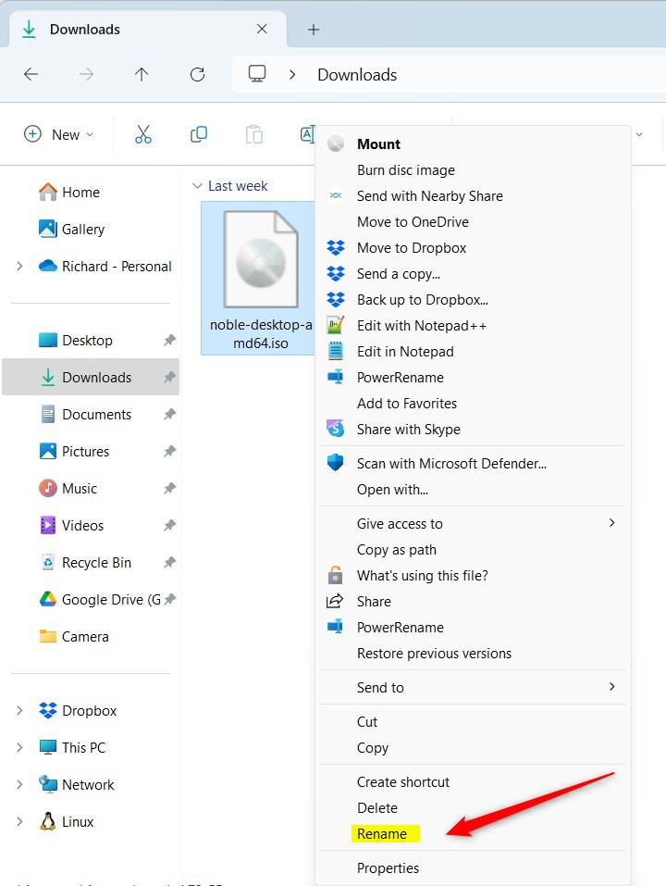Click the Dropbox icon beside Send a copy
666x886 pixels.
[x=336, y=273]
